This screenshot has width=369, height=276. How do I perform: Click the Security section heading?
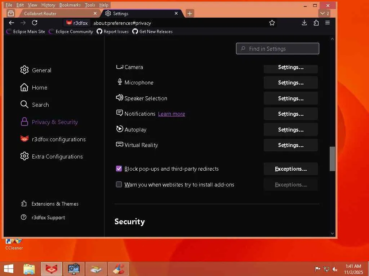coord(130,221)
